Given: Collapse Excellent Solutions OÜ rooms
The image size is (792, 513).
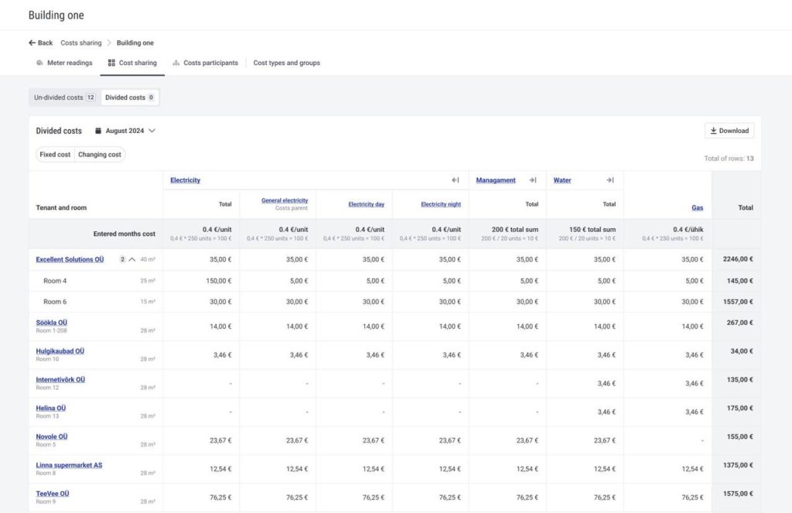Looking at the screenshot, I should (131, 260).
